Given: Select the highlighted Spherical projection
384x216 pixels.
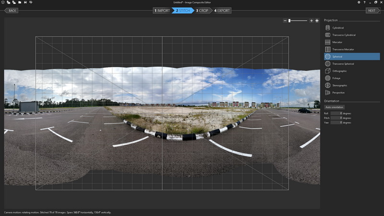Looking at the screenshot, I should [x=352, y=57].
